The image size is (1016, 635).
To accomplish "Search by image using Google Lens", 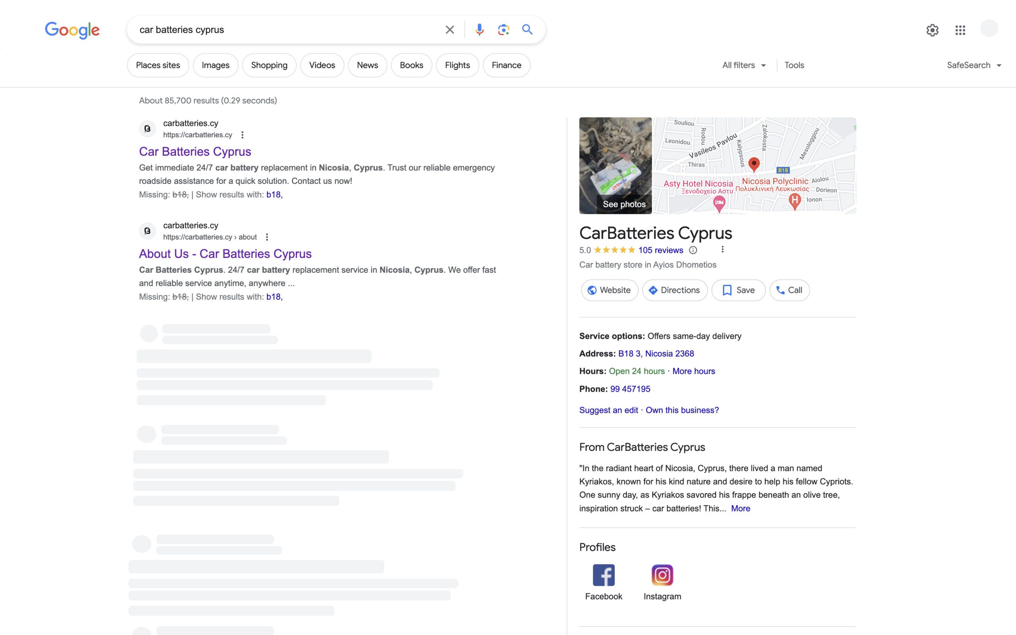I will [x=503, y=29].
